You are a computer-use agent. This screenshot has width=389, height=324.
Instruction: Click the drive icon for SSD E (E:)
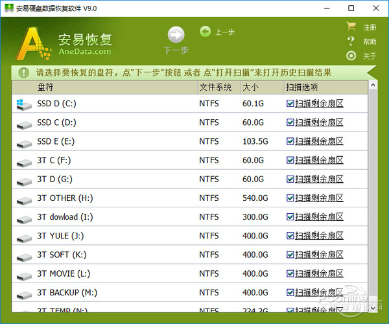point(24,144)
